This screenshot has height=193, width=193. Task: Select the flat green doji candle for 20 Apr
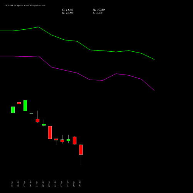click(31, 113)
